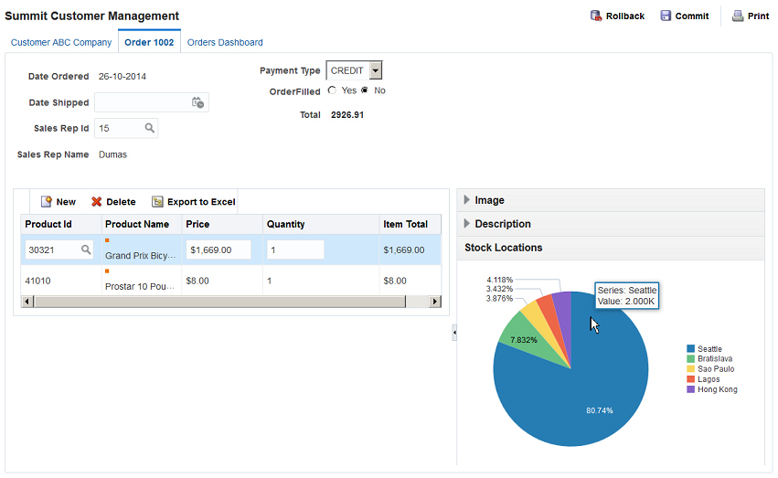778x478 pixels.
Task: Click the table scrollbar right arrow
Action: (x=435, y=302)
